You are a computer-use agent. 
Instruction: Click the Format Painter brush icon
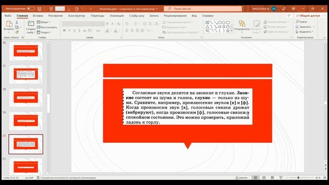(x=17, y=32)
